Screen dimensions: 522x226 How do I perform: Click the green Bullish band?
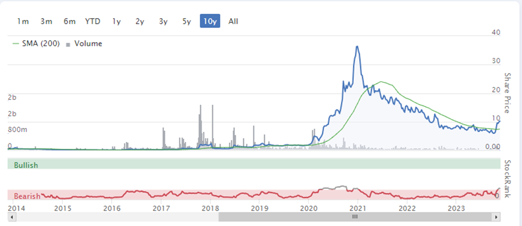pos(254,164)
